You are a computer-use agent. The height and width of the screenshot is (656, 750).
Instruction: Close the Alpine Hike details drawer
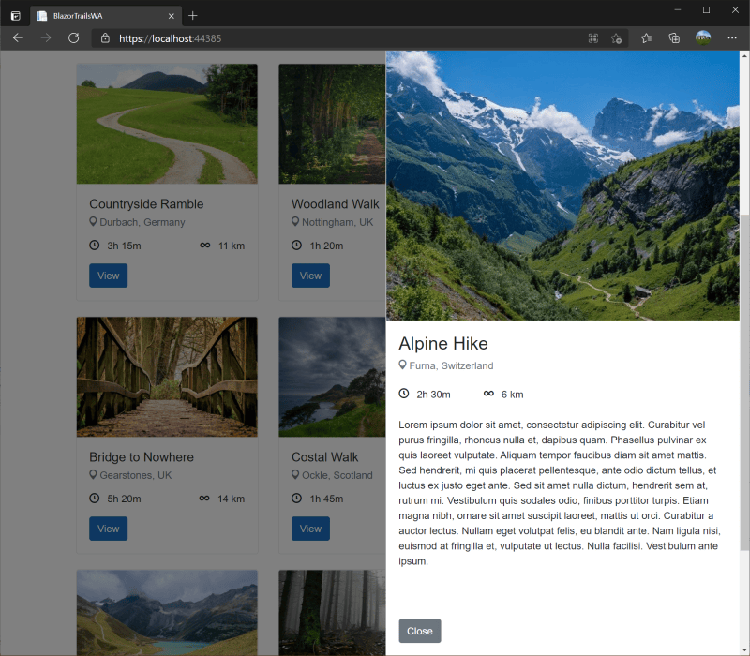click(419, 631)
